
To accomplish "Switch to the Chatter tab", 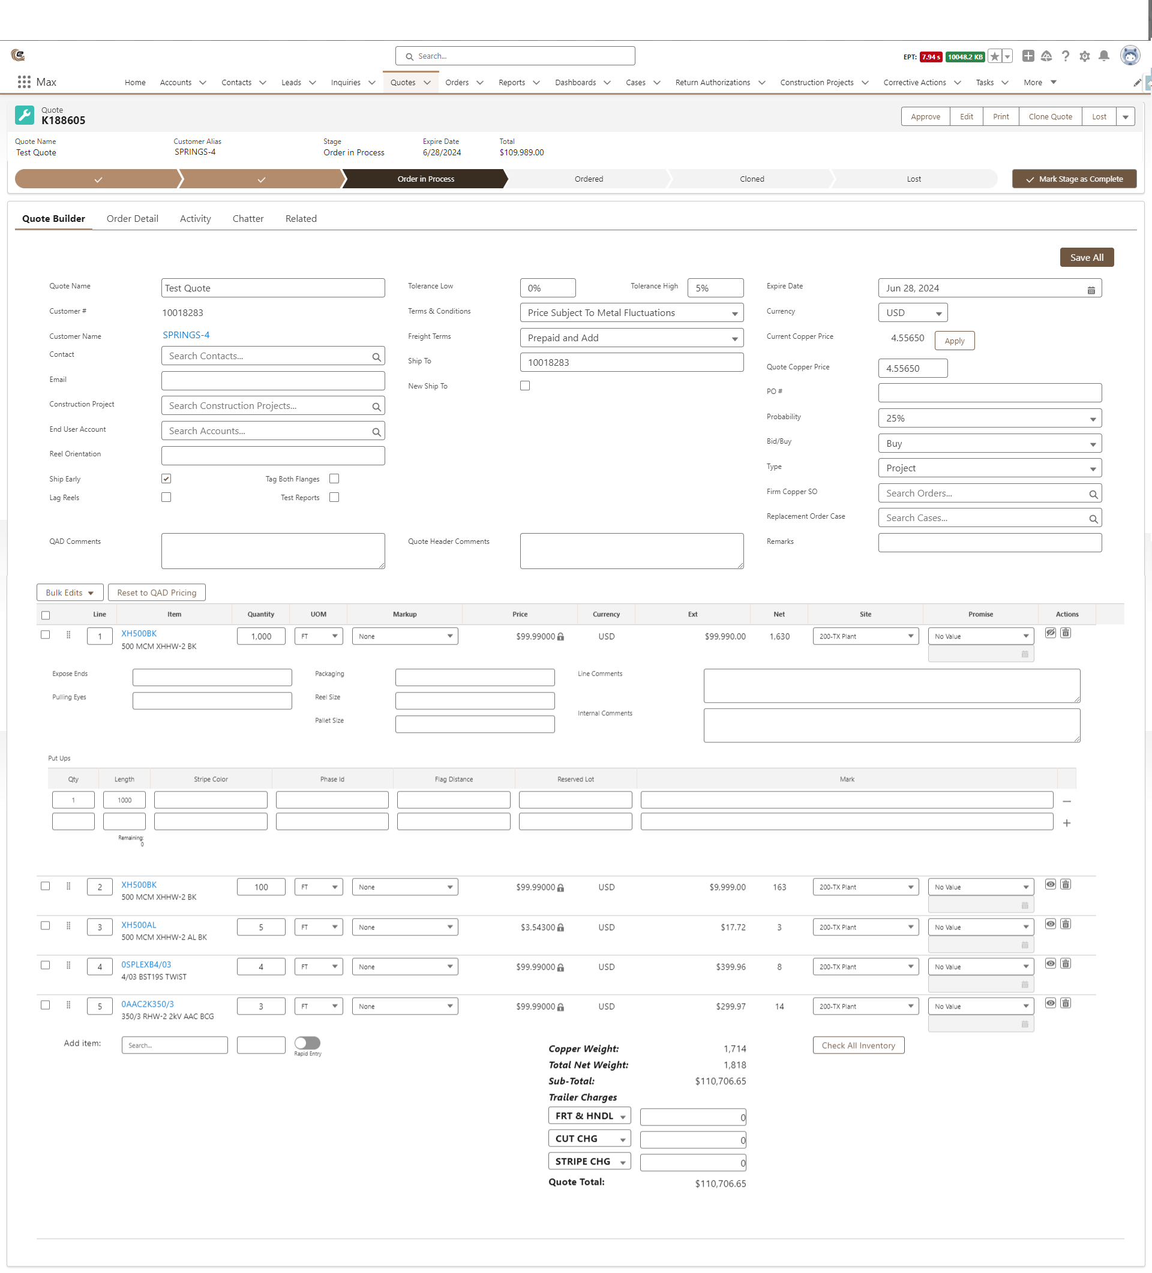I will (x=248, y=218).
